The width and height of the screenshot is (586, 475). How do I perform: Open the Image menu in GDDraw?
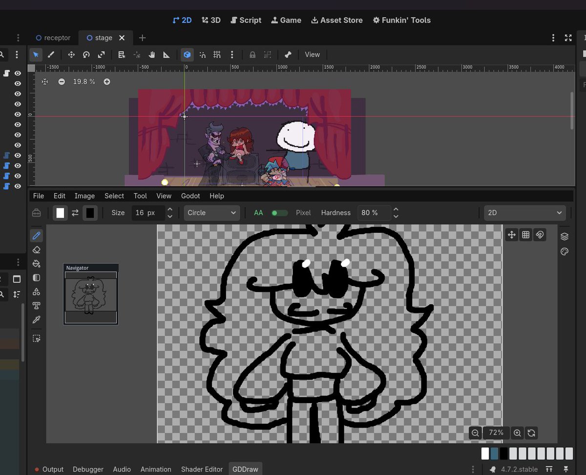pos(84,196)
